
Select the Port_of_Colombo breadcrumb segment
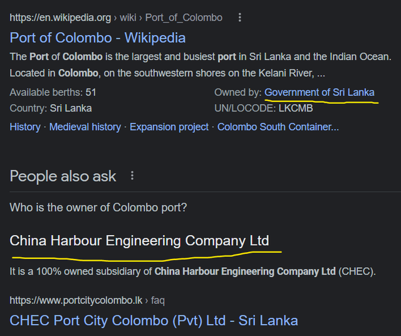184,18
